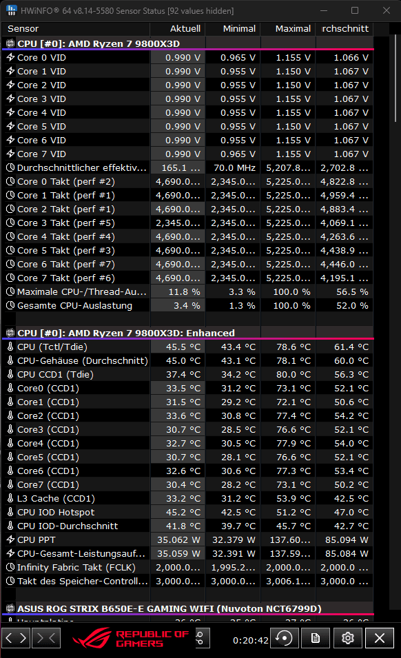Viewport: 401px width, 658px height.
Task: Click the 31.5 °C current value of Core1 (CCD1)
Action: 183,402
